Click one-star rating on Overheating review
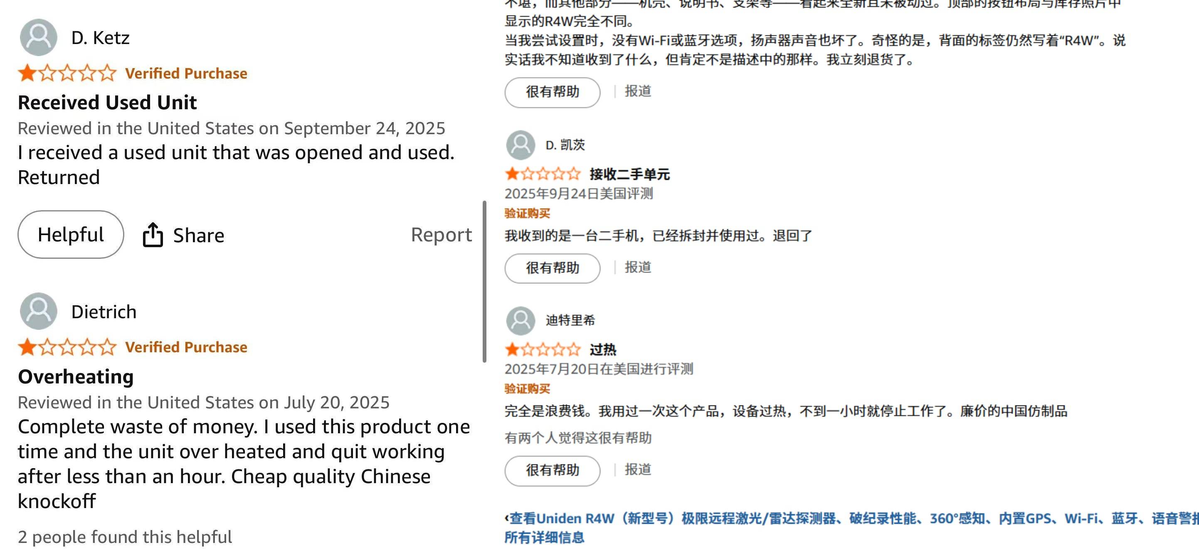This screenshot has height=550, width=1199. pyautogui.click(x=67, y=347)
